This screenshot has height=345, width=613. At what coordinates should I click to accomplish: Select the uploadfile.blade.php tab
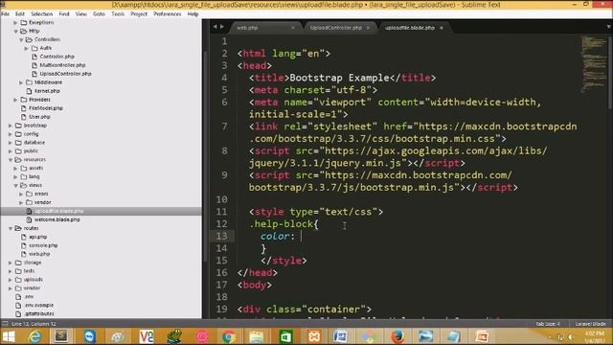(x=410, y=28)
